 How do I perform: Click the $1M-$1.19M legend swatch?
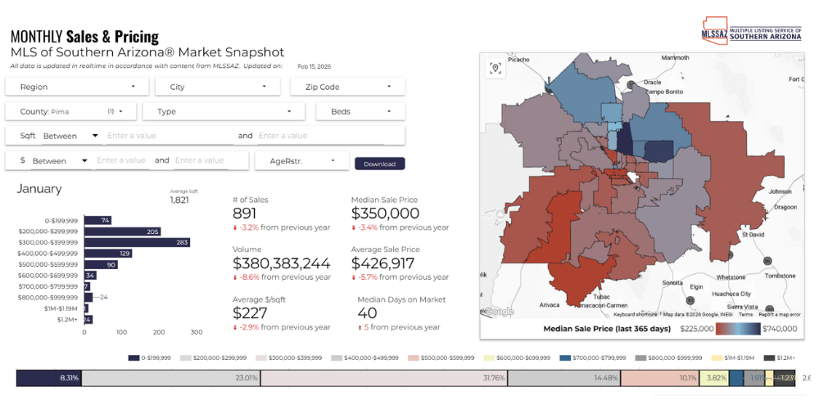pos(717,358)
